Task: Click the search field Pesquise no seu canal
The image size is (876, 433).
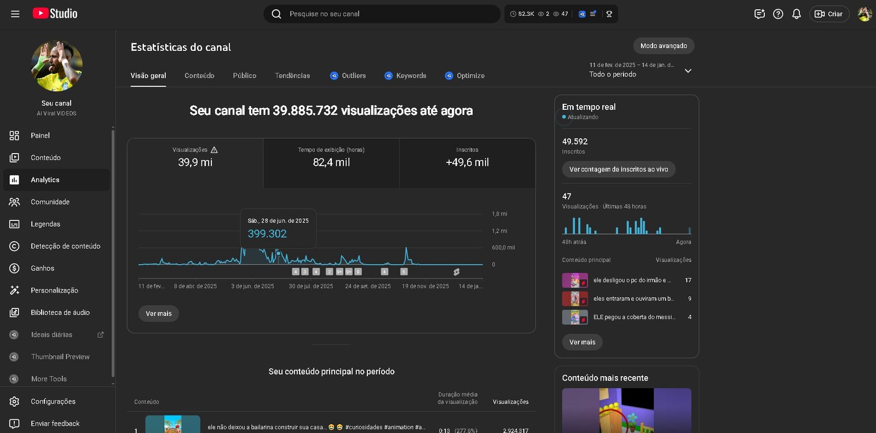Action: tap(382, 14)
